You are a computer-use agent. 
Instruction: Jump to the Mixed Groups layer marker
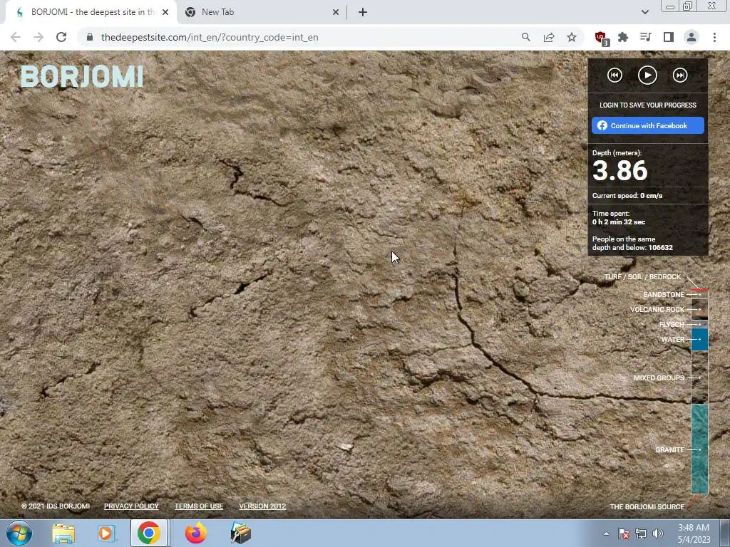pyautogui.click(x=659, y=377)
